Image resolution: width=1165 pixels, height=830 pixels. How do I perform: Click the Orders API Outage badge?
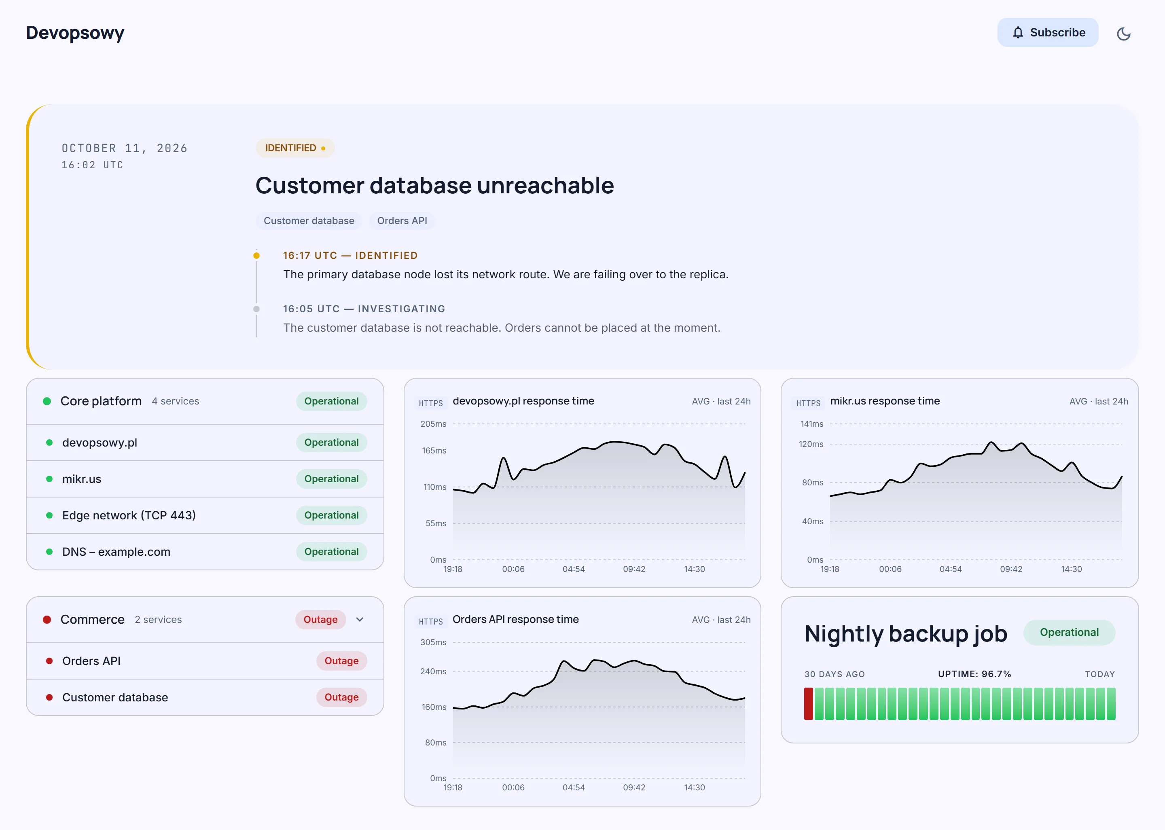[341, 661]
